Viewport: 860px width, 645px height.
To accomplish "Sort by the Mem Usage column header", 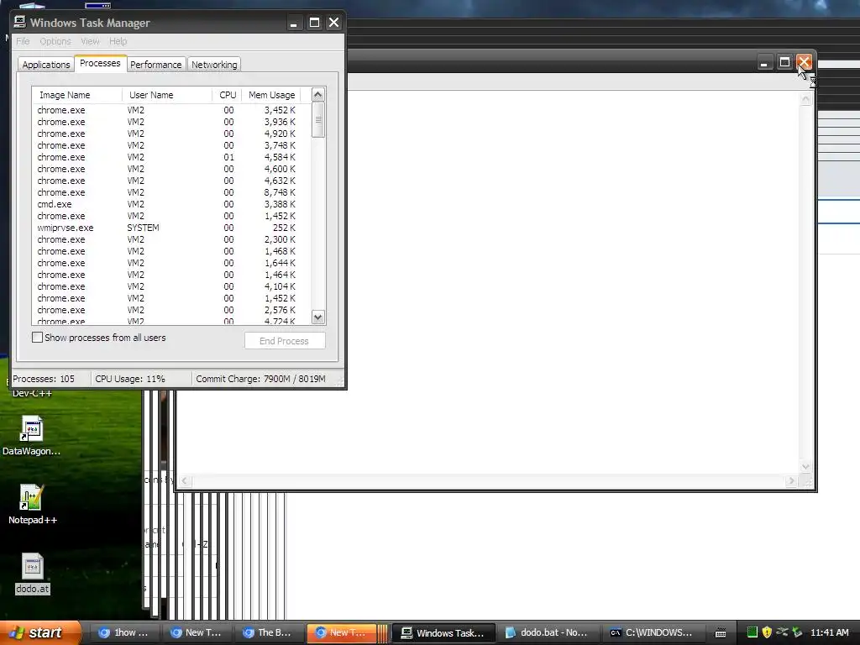I will [271, 95].
